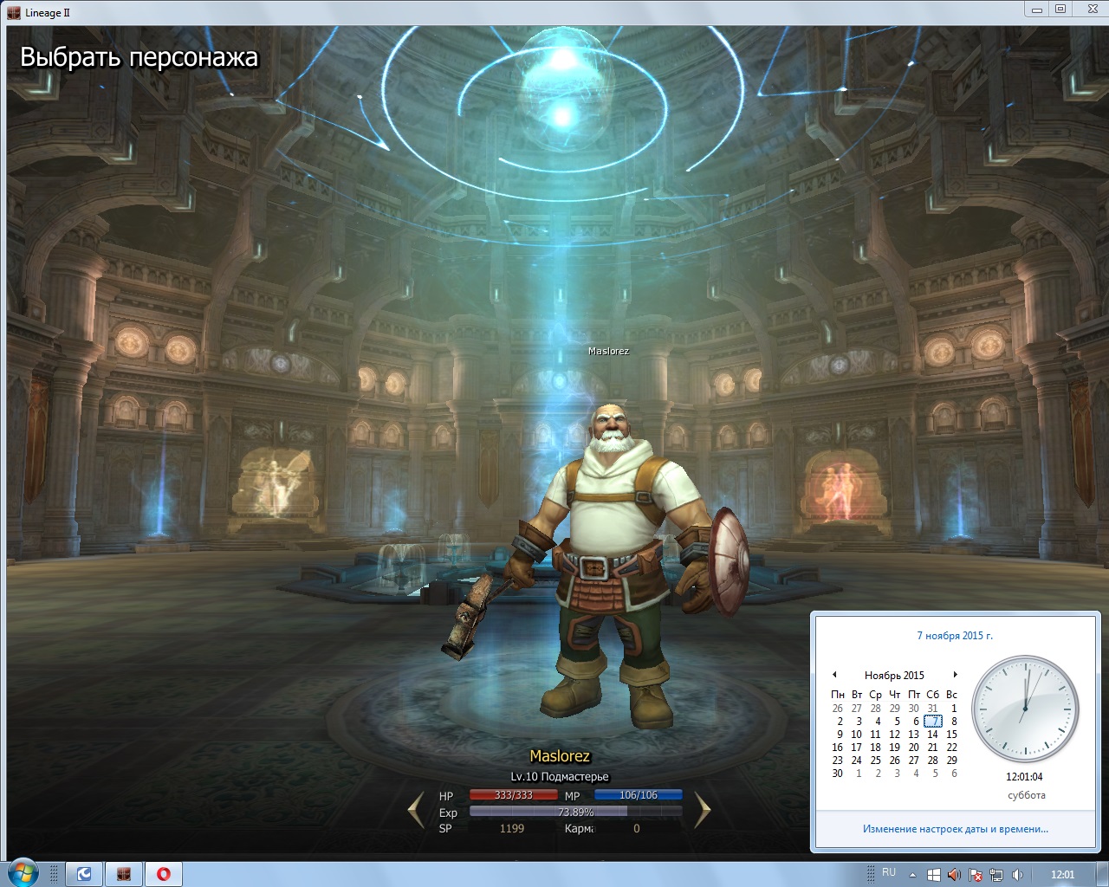
Task: Open the blue wrench app in taskbar
Action: [x=85, y=874]
